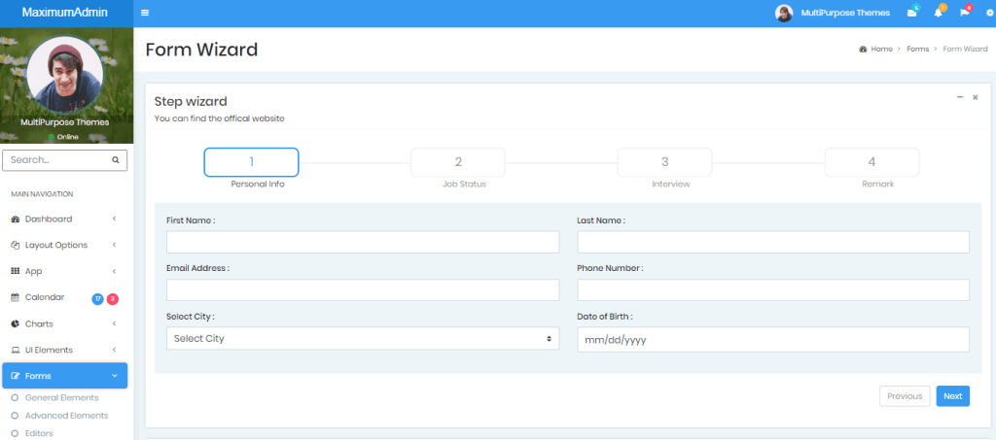The height and width of the screenshot is (440, 996).
Task: Click MultiPurpose Themes in the header
Action: click(x=845, y=13)
